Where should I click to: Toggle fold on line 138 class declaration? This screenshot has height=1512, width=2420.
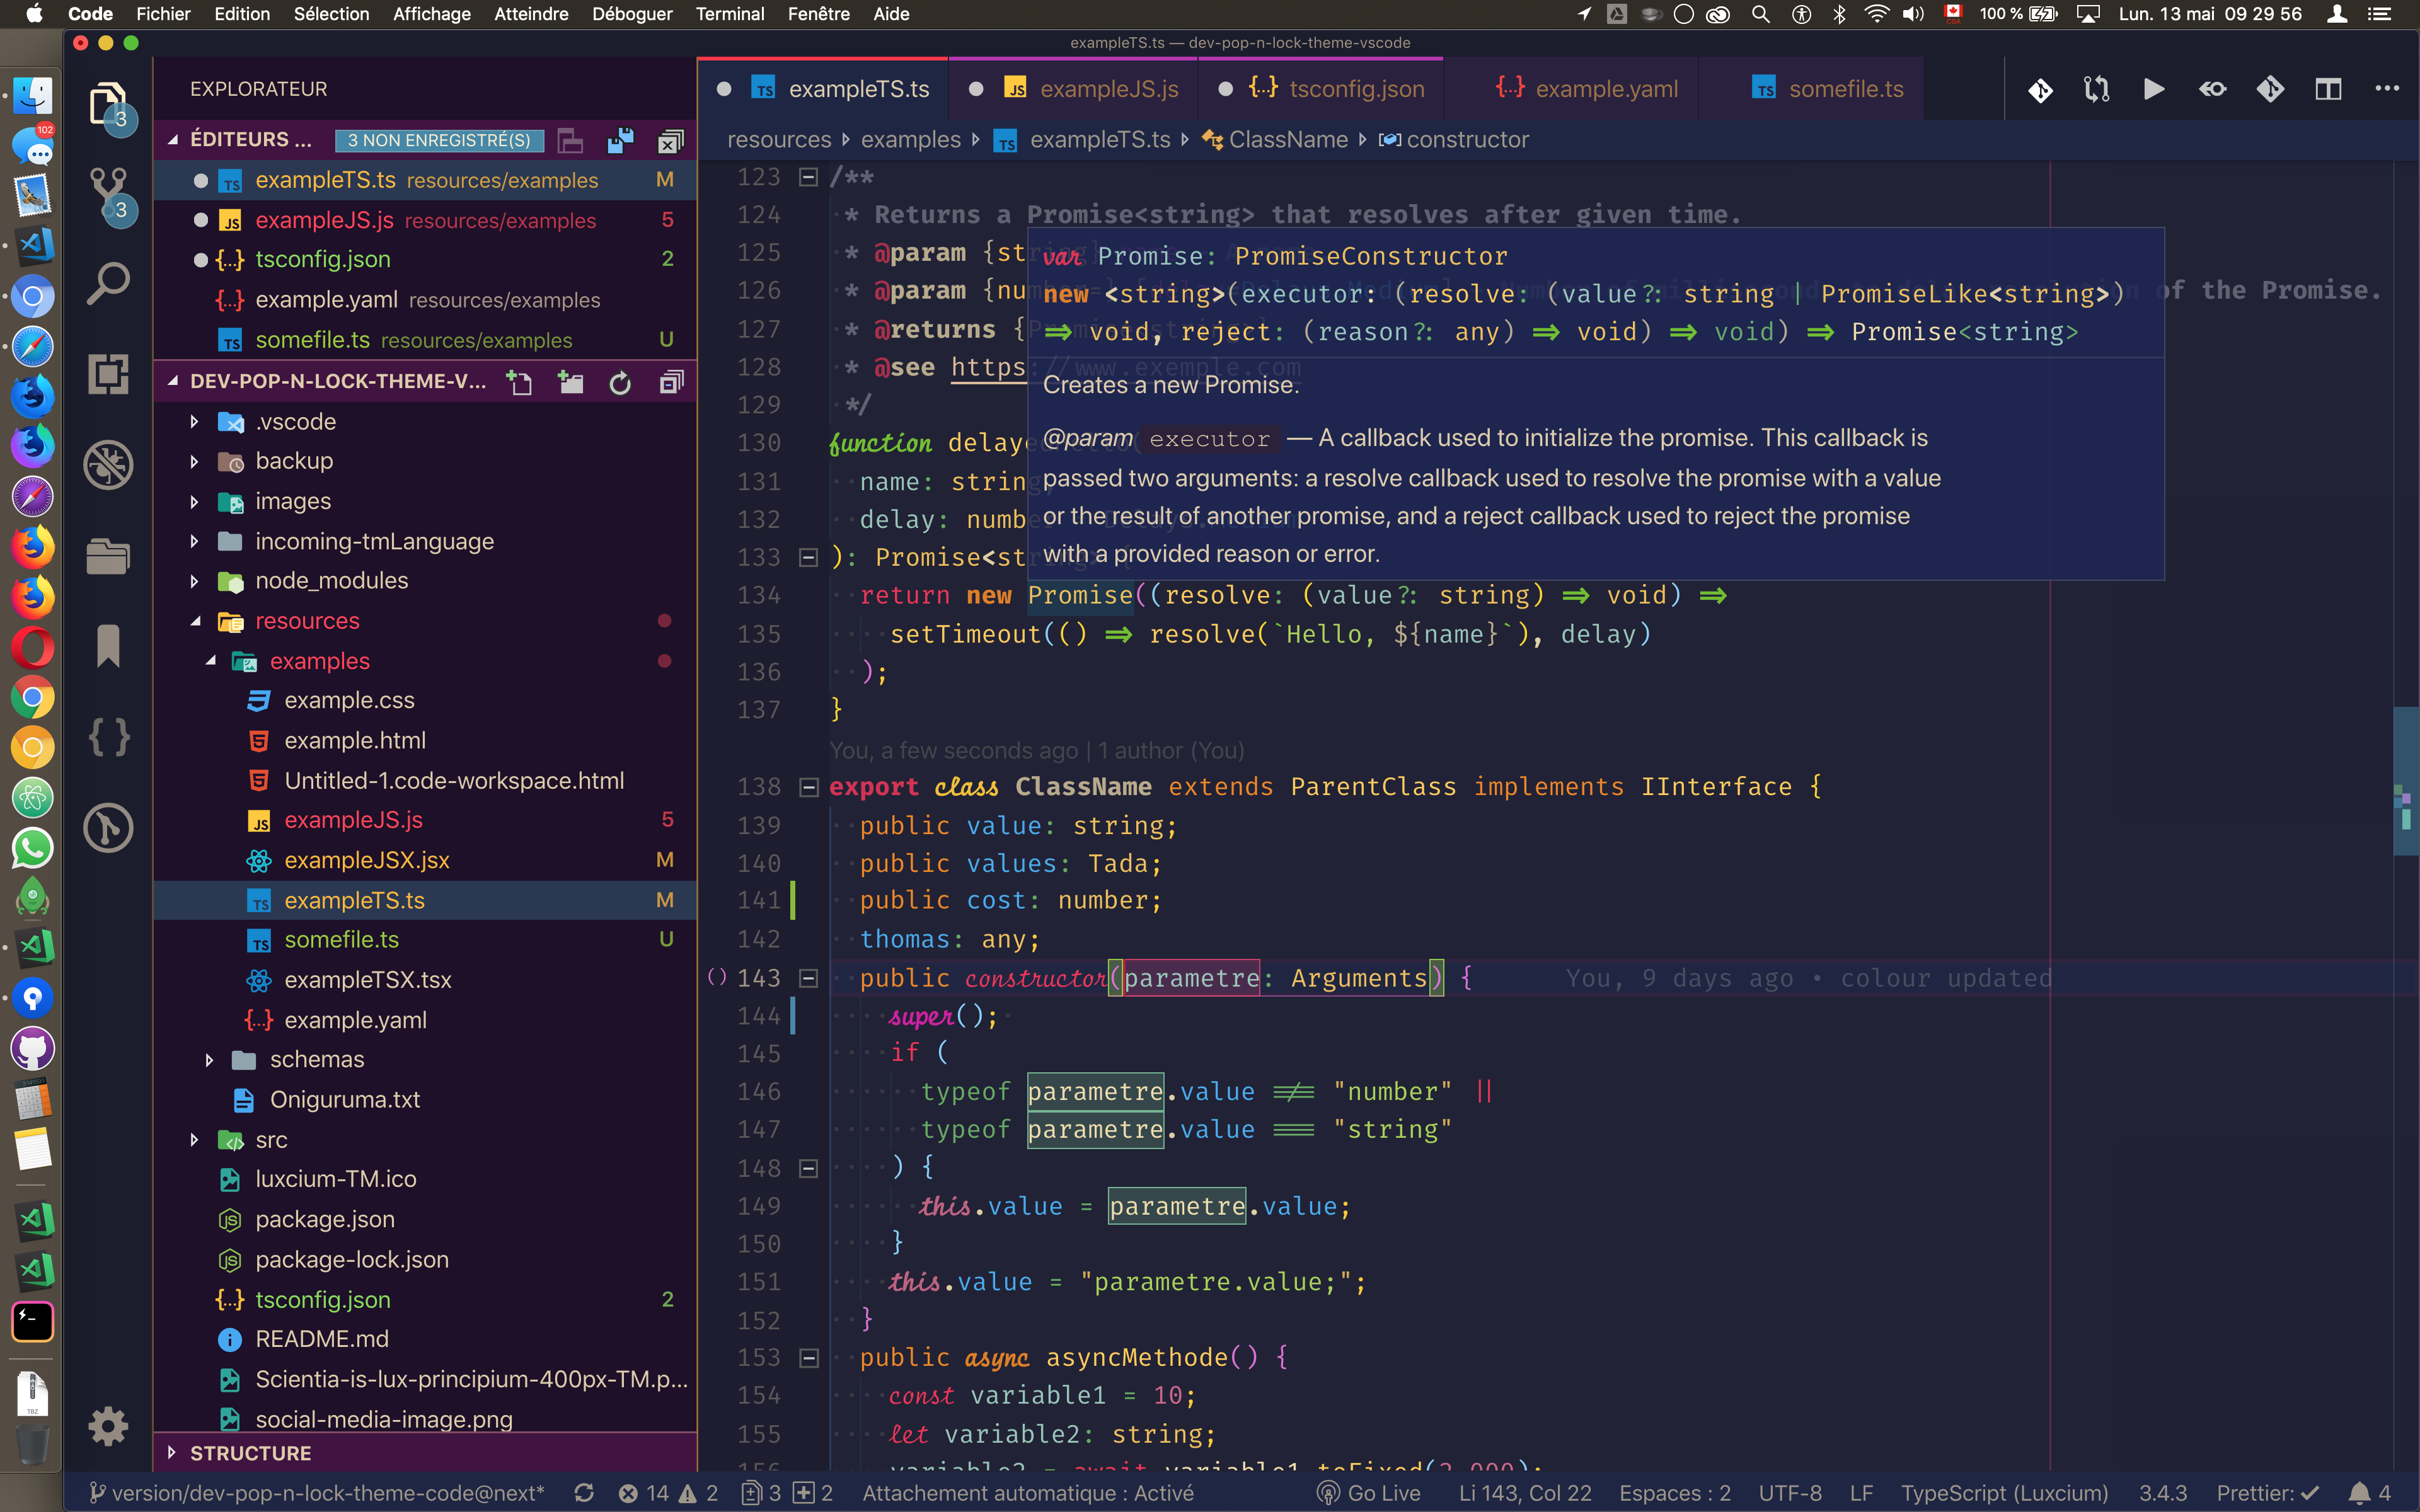point(809,788)
